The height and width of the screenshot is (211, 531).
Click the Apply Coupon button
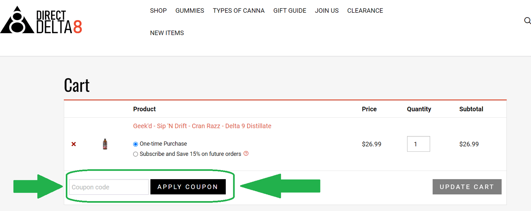click(x=188, y=187)
